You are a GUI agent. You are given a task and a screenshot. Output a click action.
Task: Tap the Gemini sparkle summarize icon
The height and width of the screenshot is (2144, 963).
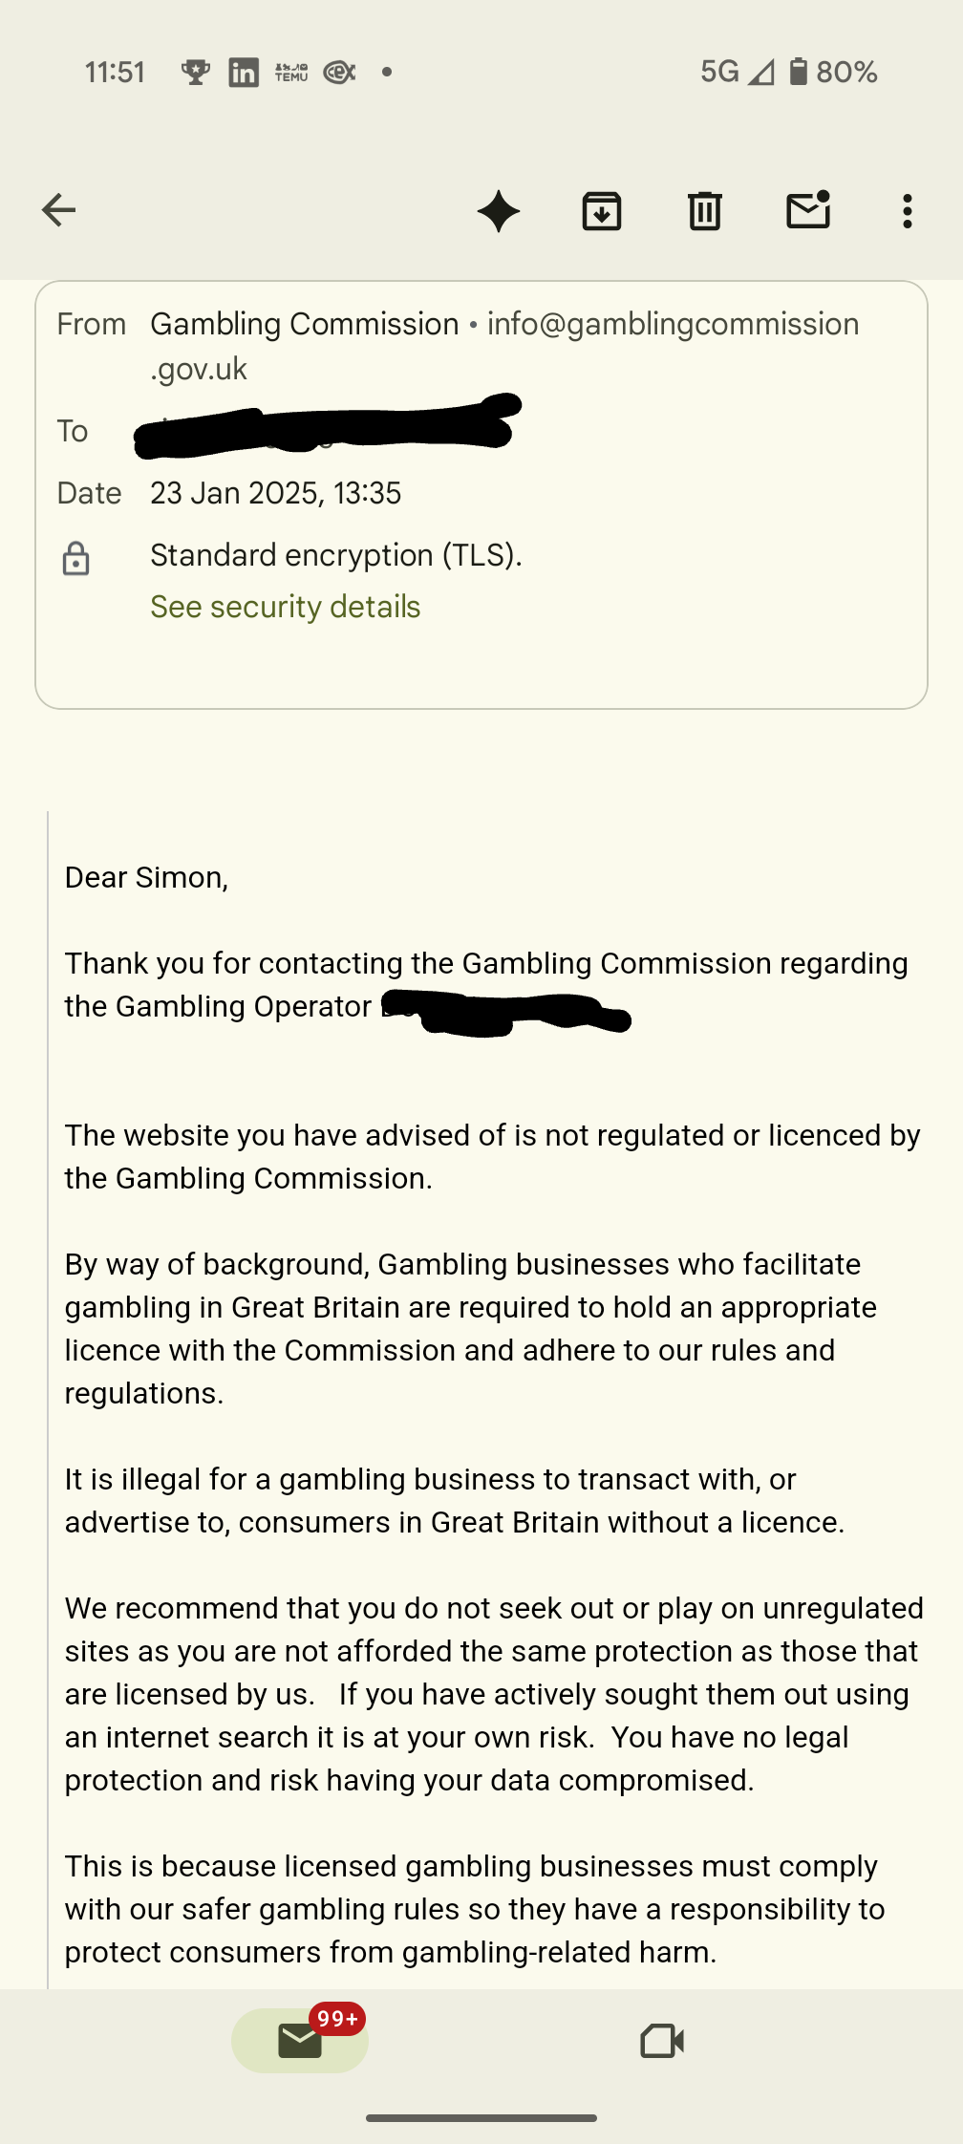coord(499,211)
